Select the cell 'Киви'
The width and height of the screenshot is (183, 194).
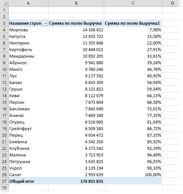tap(28, 96)
